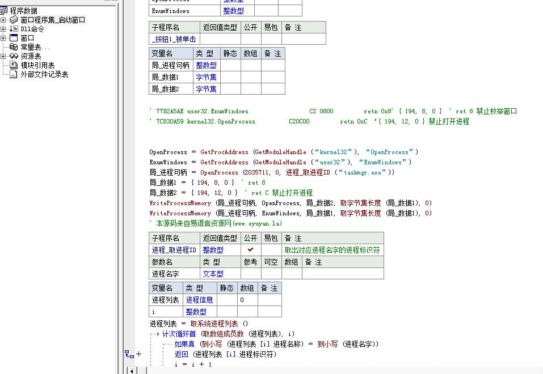543x374 pixels.
Task: Click the 进程名字 parameter name cell
Action: point(174,274)
